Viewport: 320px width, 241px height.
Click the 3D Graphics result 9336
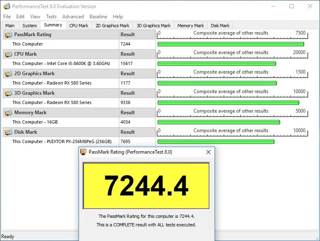(x=125, y=102)
